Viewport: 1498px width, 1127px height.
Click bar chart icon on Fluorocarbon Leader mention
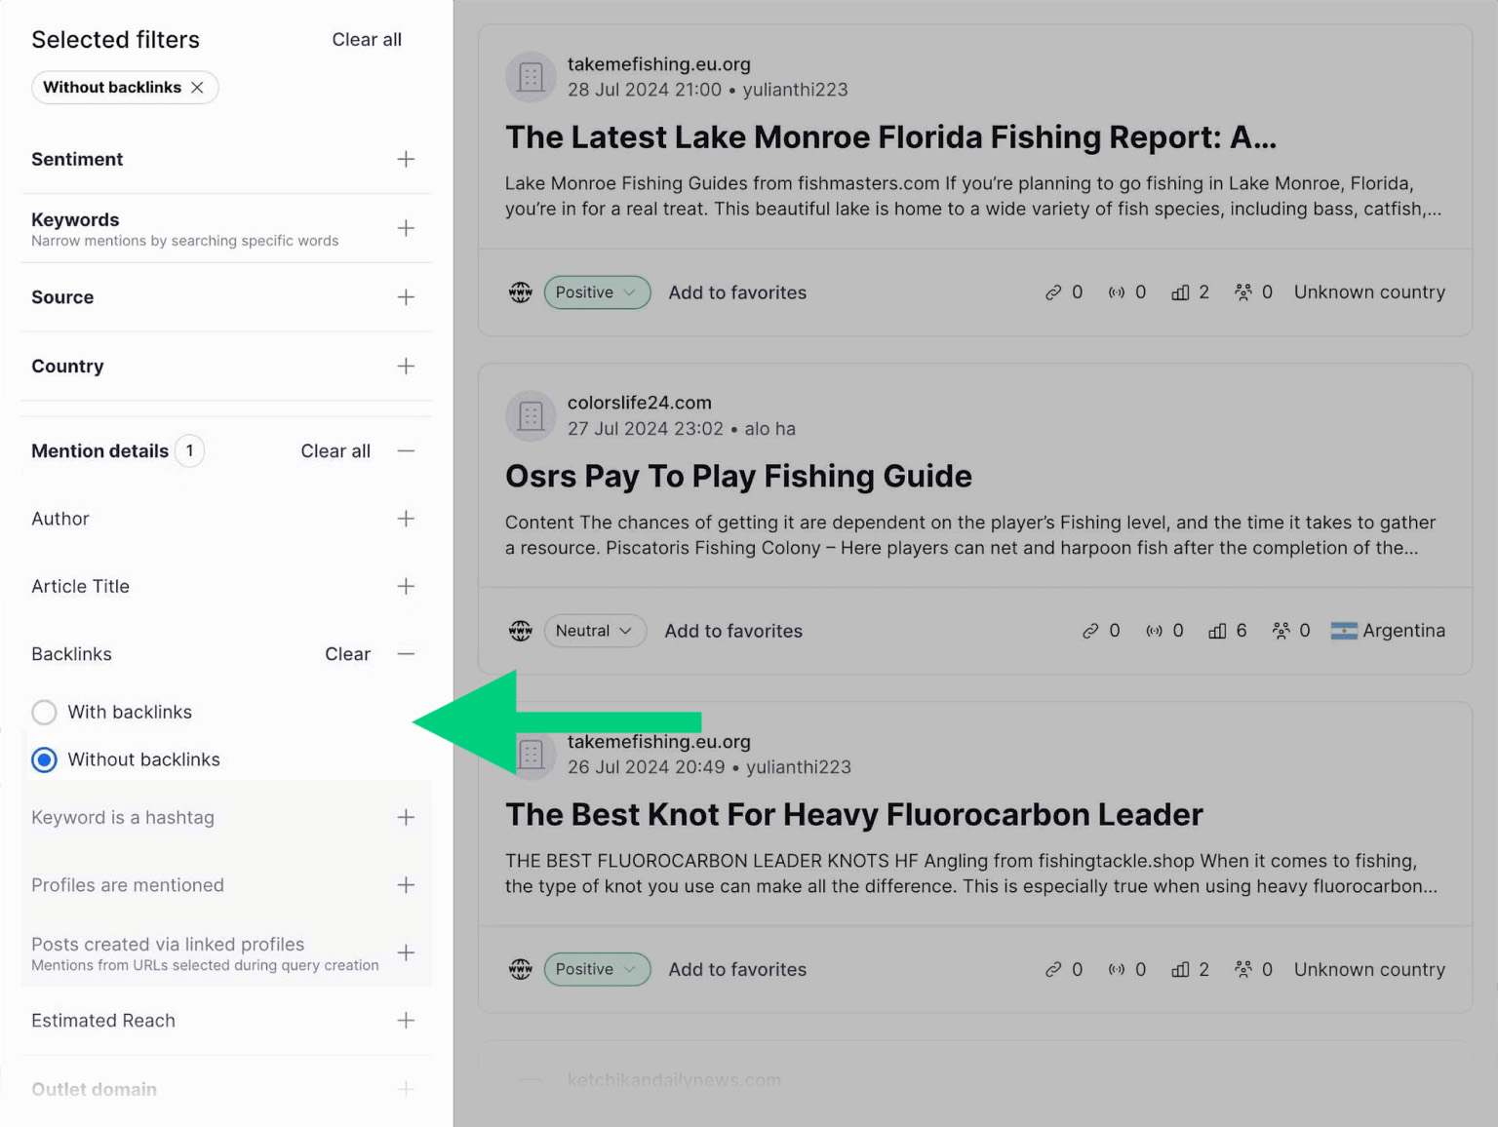click(x=1180, y=969)
